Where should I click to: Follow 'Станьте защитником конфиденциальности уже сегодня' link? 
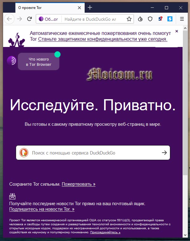(103, 39)
